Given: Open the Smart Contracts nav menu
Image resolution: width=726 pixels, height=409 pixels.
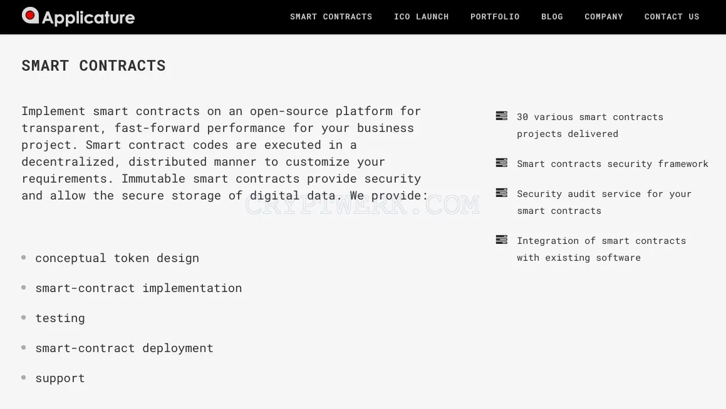Looking at the screenshot, I should pos(331,17).
